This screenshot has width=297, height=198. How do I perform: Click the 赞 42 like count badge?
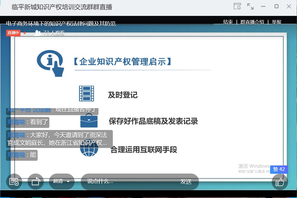[279, 169]
